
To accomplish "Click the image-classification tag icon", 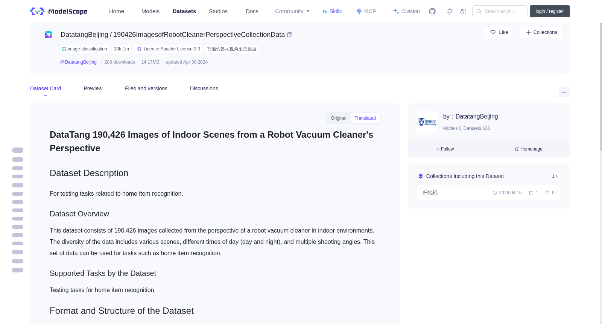I will 64,49.
